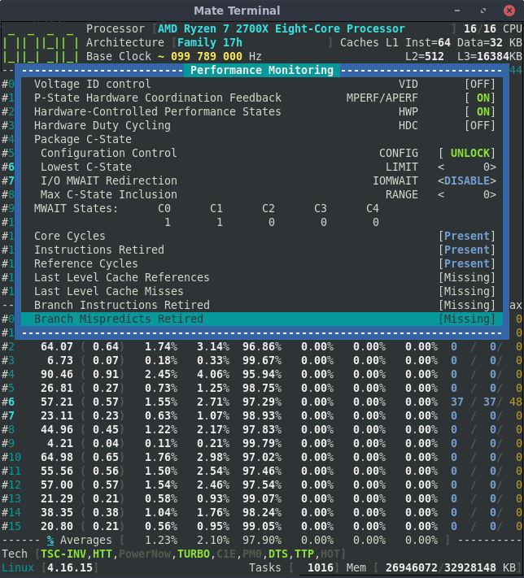Click CPU #6 frequency 57.21
The width and height of the screenshot is (524, 578).
click(57, 402)
